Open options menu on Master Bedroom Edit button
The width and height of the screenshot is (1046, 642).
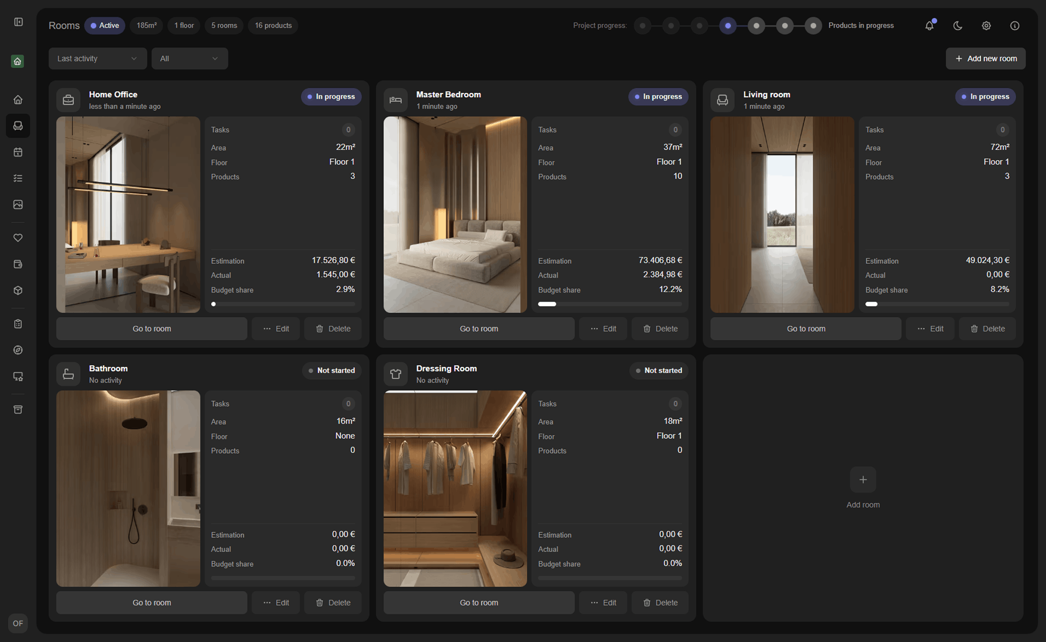click(603, 328)
